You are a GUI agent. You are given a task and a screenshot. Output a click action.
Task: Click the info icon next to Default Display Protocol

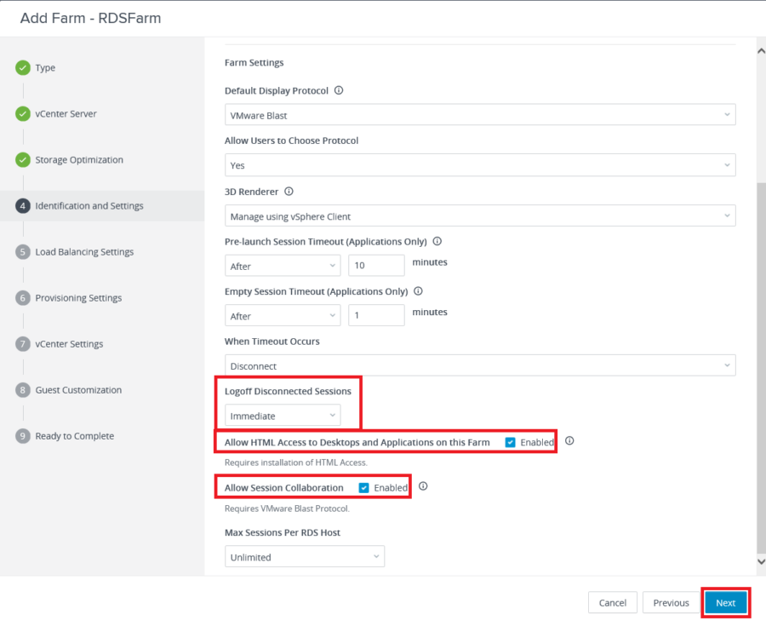pos(339,90)
